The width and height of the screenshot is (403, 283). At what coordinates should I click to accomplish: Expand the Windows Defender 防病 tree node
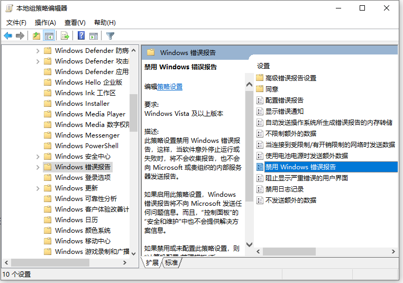(x=38, y=51)
